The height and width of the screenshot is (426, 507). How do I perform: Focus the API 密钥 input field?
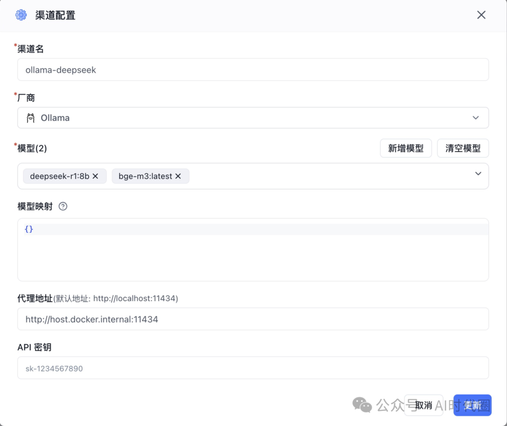[x=253, y=368]
